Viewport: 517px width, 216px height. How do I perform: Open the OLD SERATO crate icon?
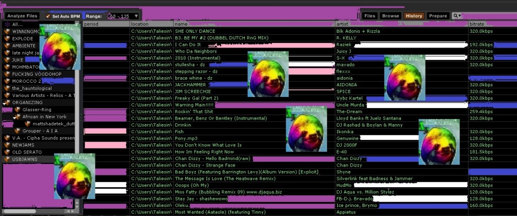(x=7, y=152)
